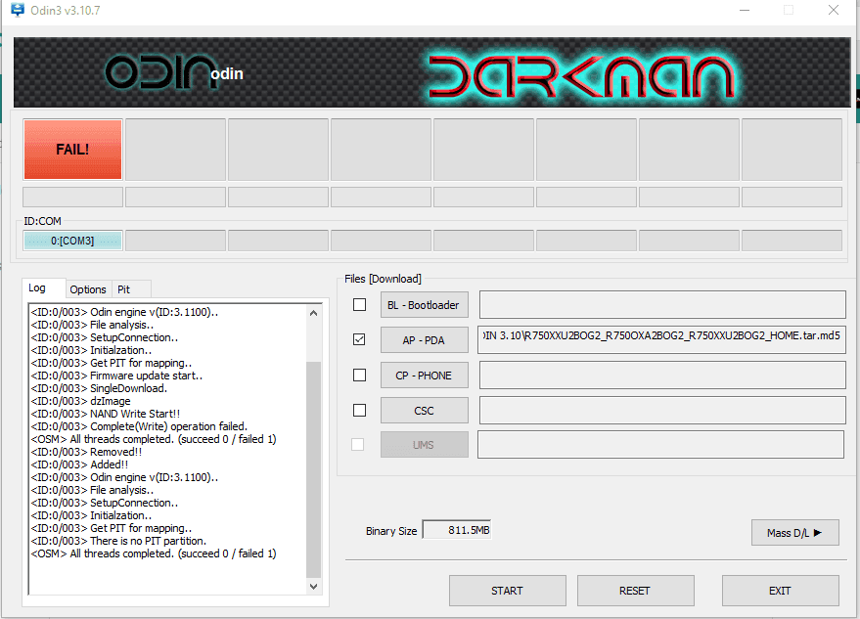Enable the BL Bootloader checkbox

[x=359, y=304]
